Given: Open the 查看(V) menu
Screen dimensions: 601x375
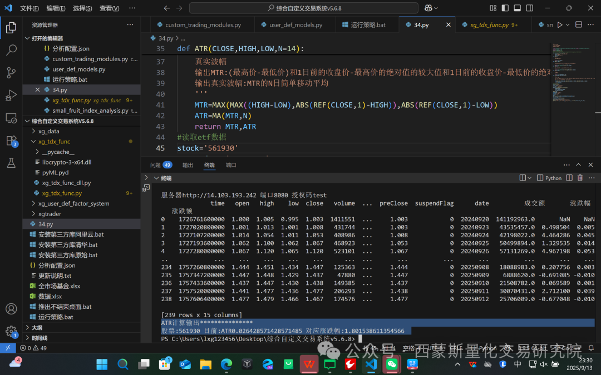Looking at the screenshot, I should (x=109, y=8).
